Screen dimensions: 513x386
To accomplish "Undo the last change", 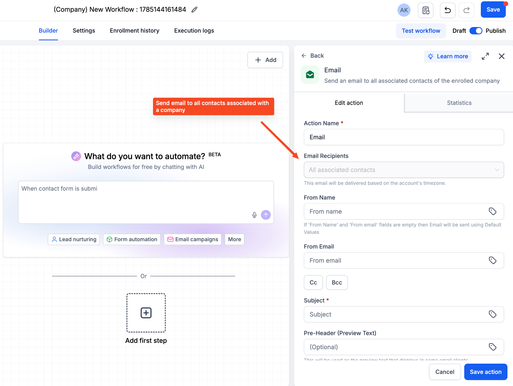I will 448,10.
